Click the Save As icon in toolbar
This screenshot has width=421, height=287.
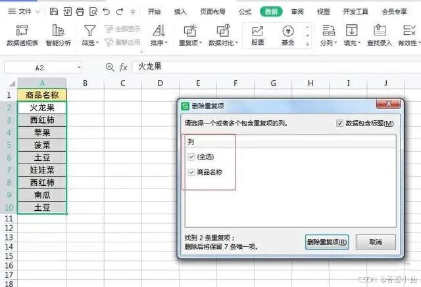tap(67, 12)
